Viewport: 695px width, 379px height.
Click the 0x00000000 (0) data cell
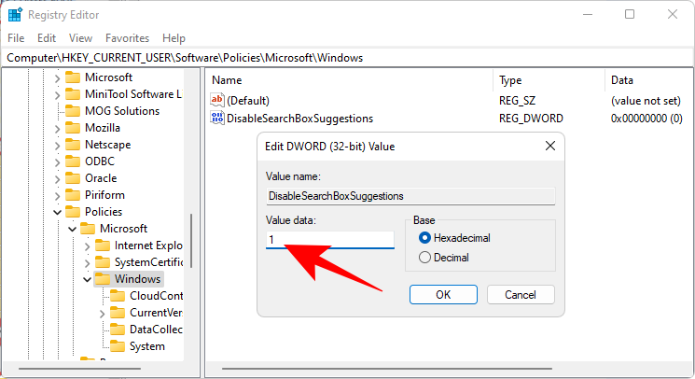click(x=646, y=119)
